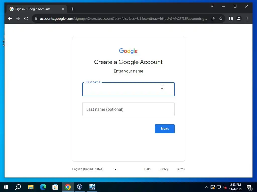Image resolution: width=257 pixels, height=192 pixels.
Task: Launch Microsoft Edge from taskbar
Action: click(43, 187)
